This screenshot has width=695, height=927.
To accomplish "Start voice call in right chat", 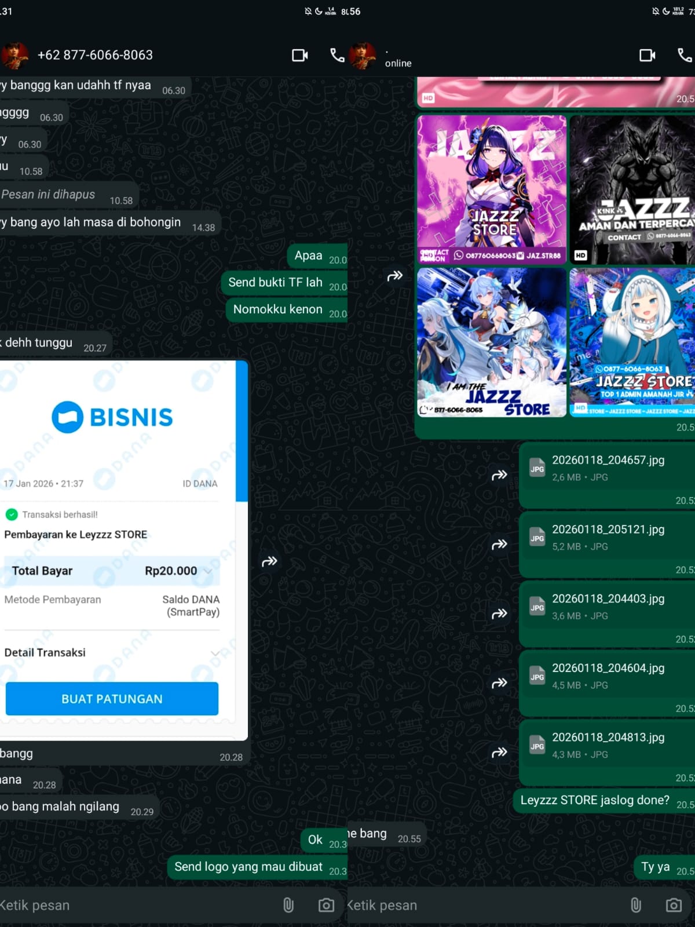I will click(x=685, y=55).
